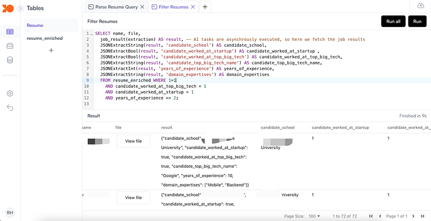Click the Run button
This screenshot has width=431, height=221.
click(x=417, y=22)
